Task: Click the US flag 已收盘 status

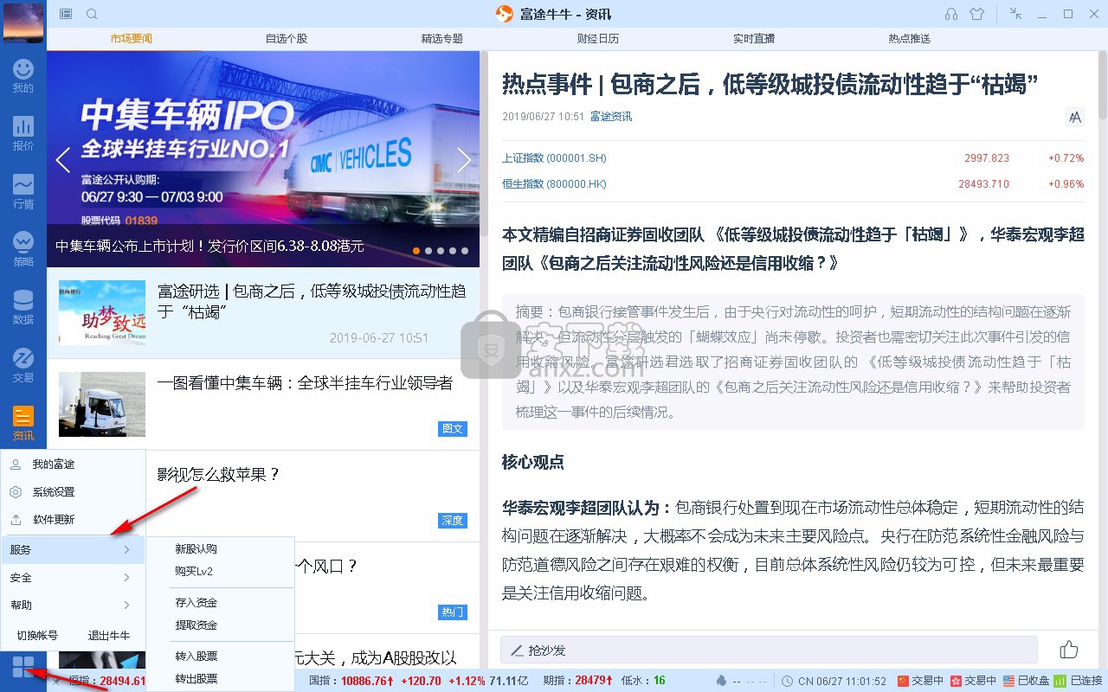Action: click(x=1026, y=681)
